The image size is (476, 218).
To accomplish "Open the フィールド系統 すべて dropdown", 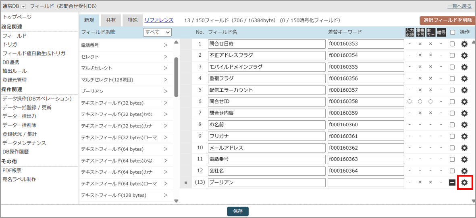I will tap(157, 32).
